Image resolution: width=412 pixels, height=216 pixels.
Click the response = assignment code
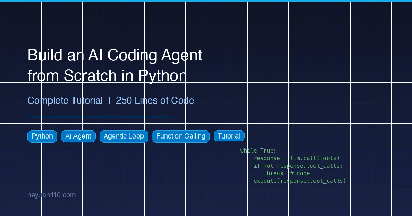click(271, 158)
